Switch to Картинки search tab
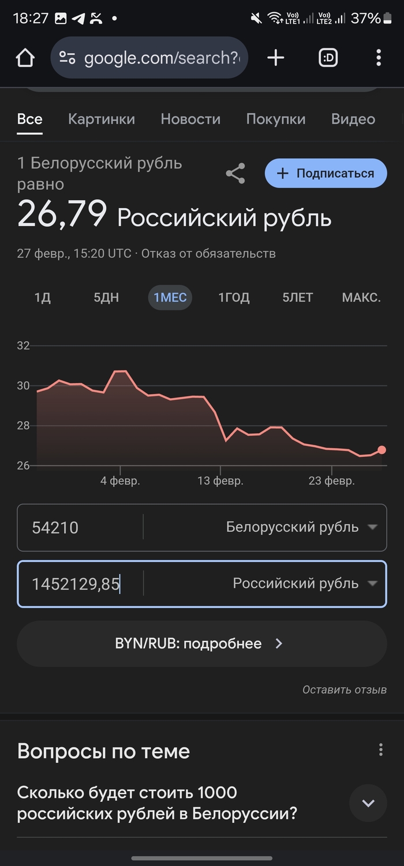404x866 pixels. tap(102, 119)
